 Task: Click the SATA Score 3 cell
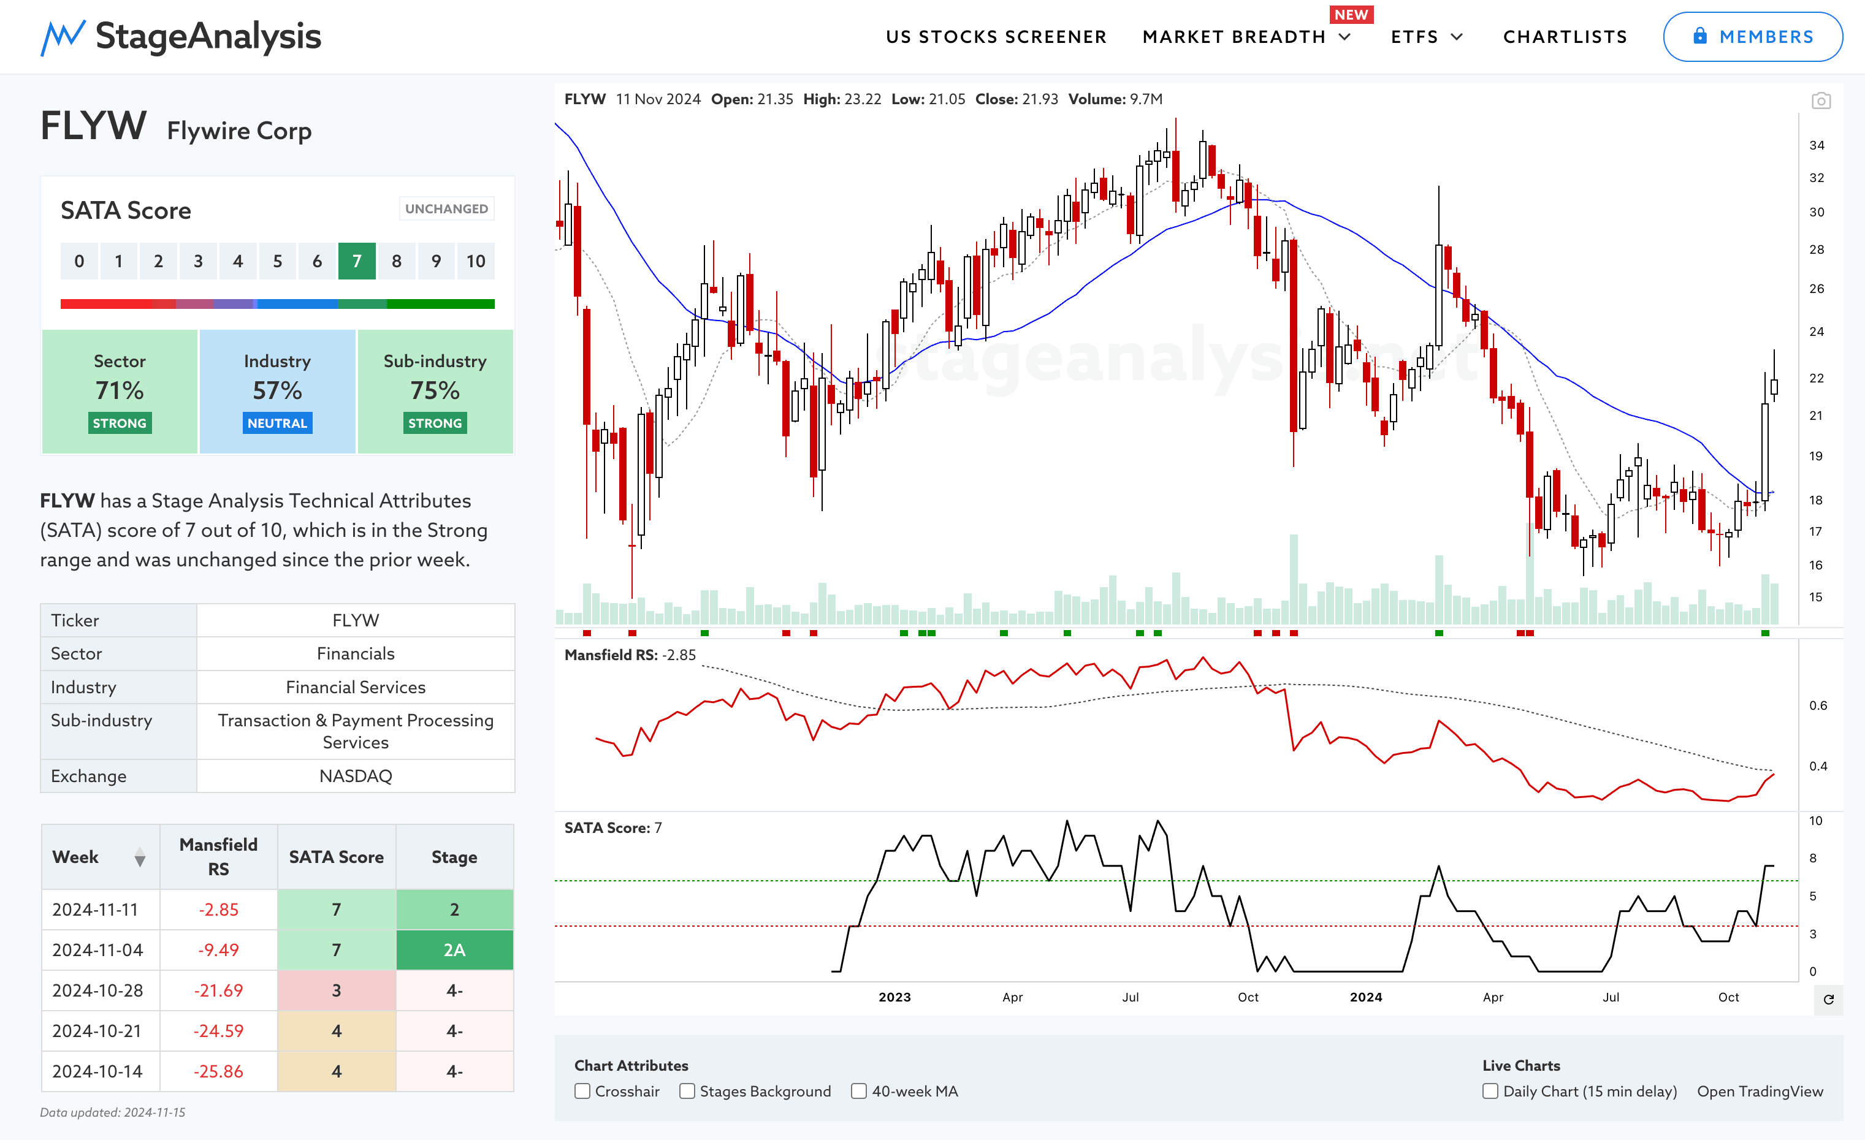pos(337,990)
